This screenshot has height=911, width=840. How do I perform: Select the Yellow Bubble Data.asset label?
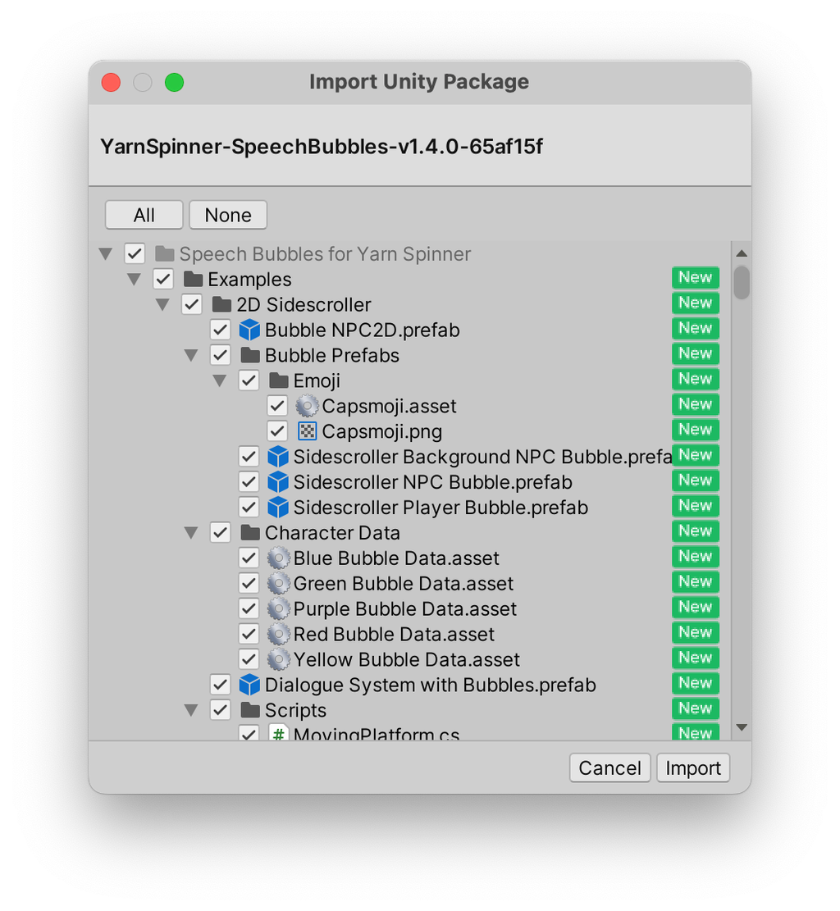point(406,660)
